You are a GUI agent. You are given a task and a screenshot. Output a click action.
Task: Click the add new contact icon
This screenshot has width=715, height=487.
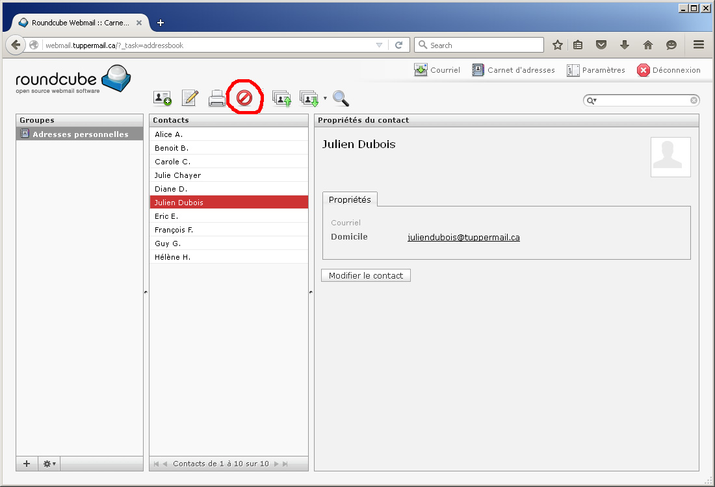(x=162, y=98)
